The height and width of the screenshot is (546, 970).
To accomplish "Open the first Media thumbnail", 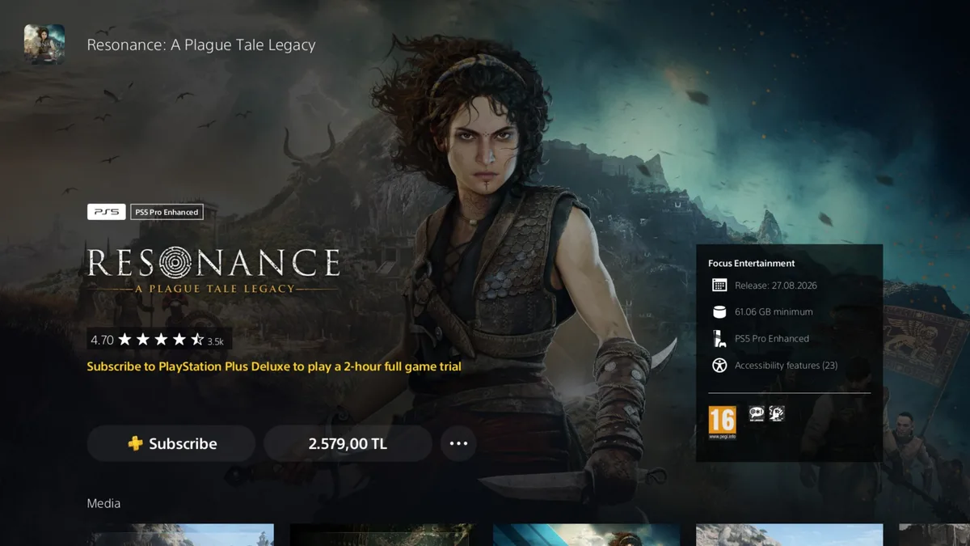I will 180,535.
